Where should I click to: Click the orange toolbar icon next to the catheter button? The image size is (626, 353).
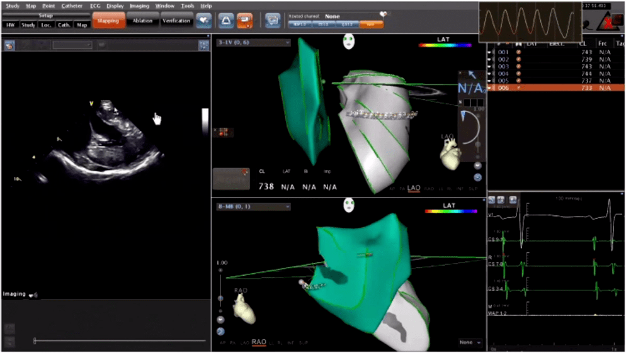[x=244, y=21]
